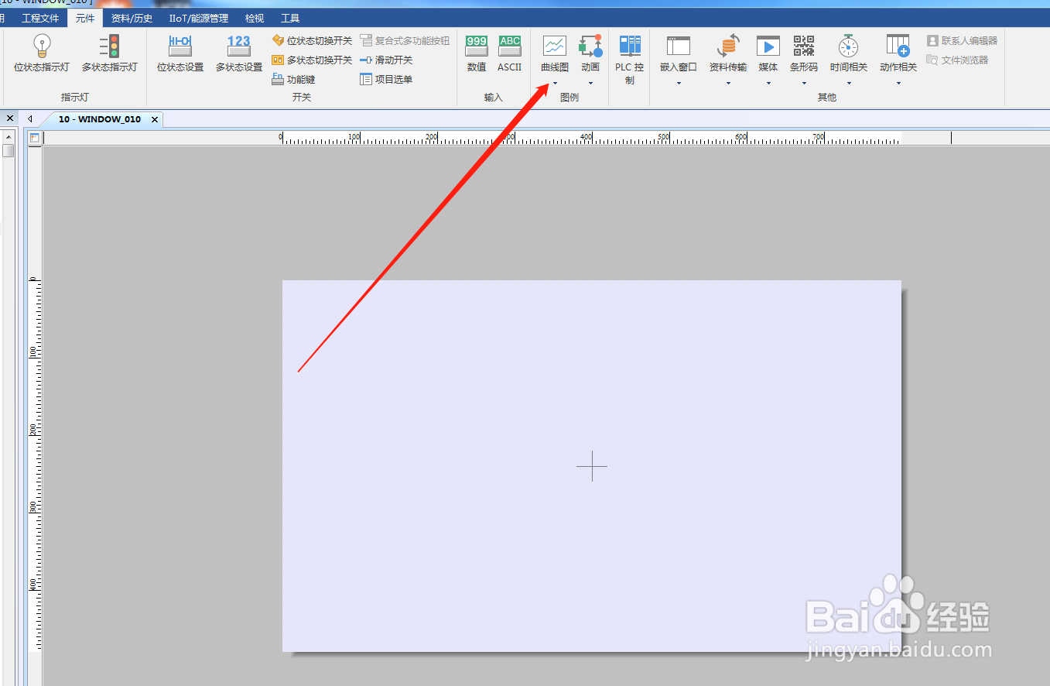Expand the 资料传输 dropdown arrow
Screen dimensions: 1050x686
pos(728,84)
